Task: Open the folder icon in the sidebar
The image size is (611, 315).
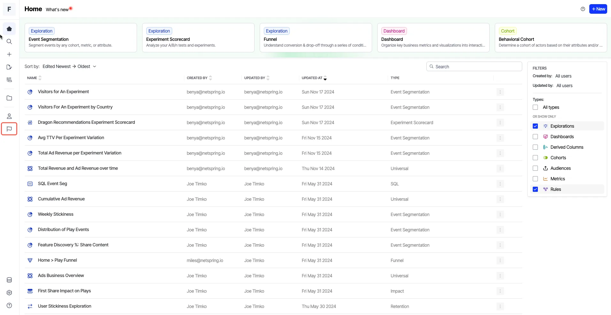Action: (x=9, y=98)
